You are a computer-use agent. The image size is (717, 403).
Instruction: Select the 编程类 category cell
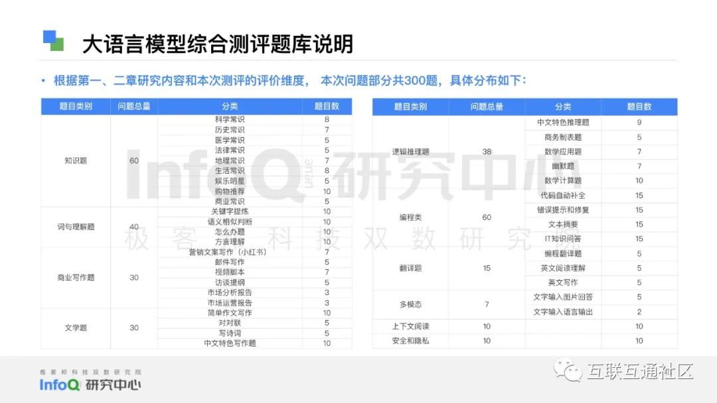[x=411, y=217]
